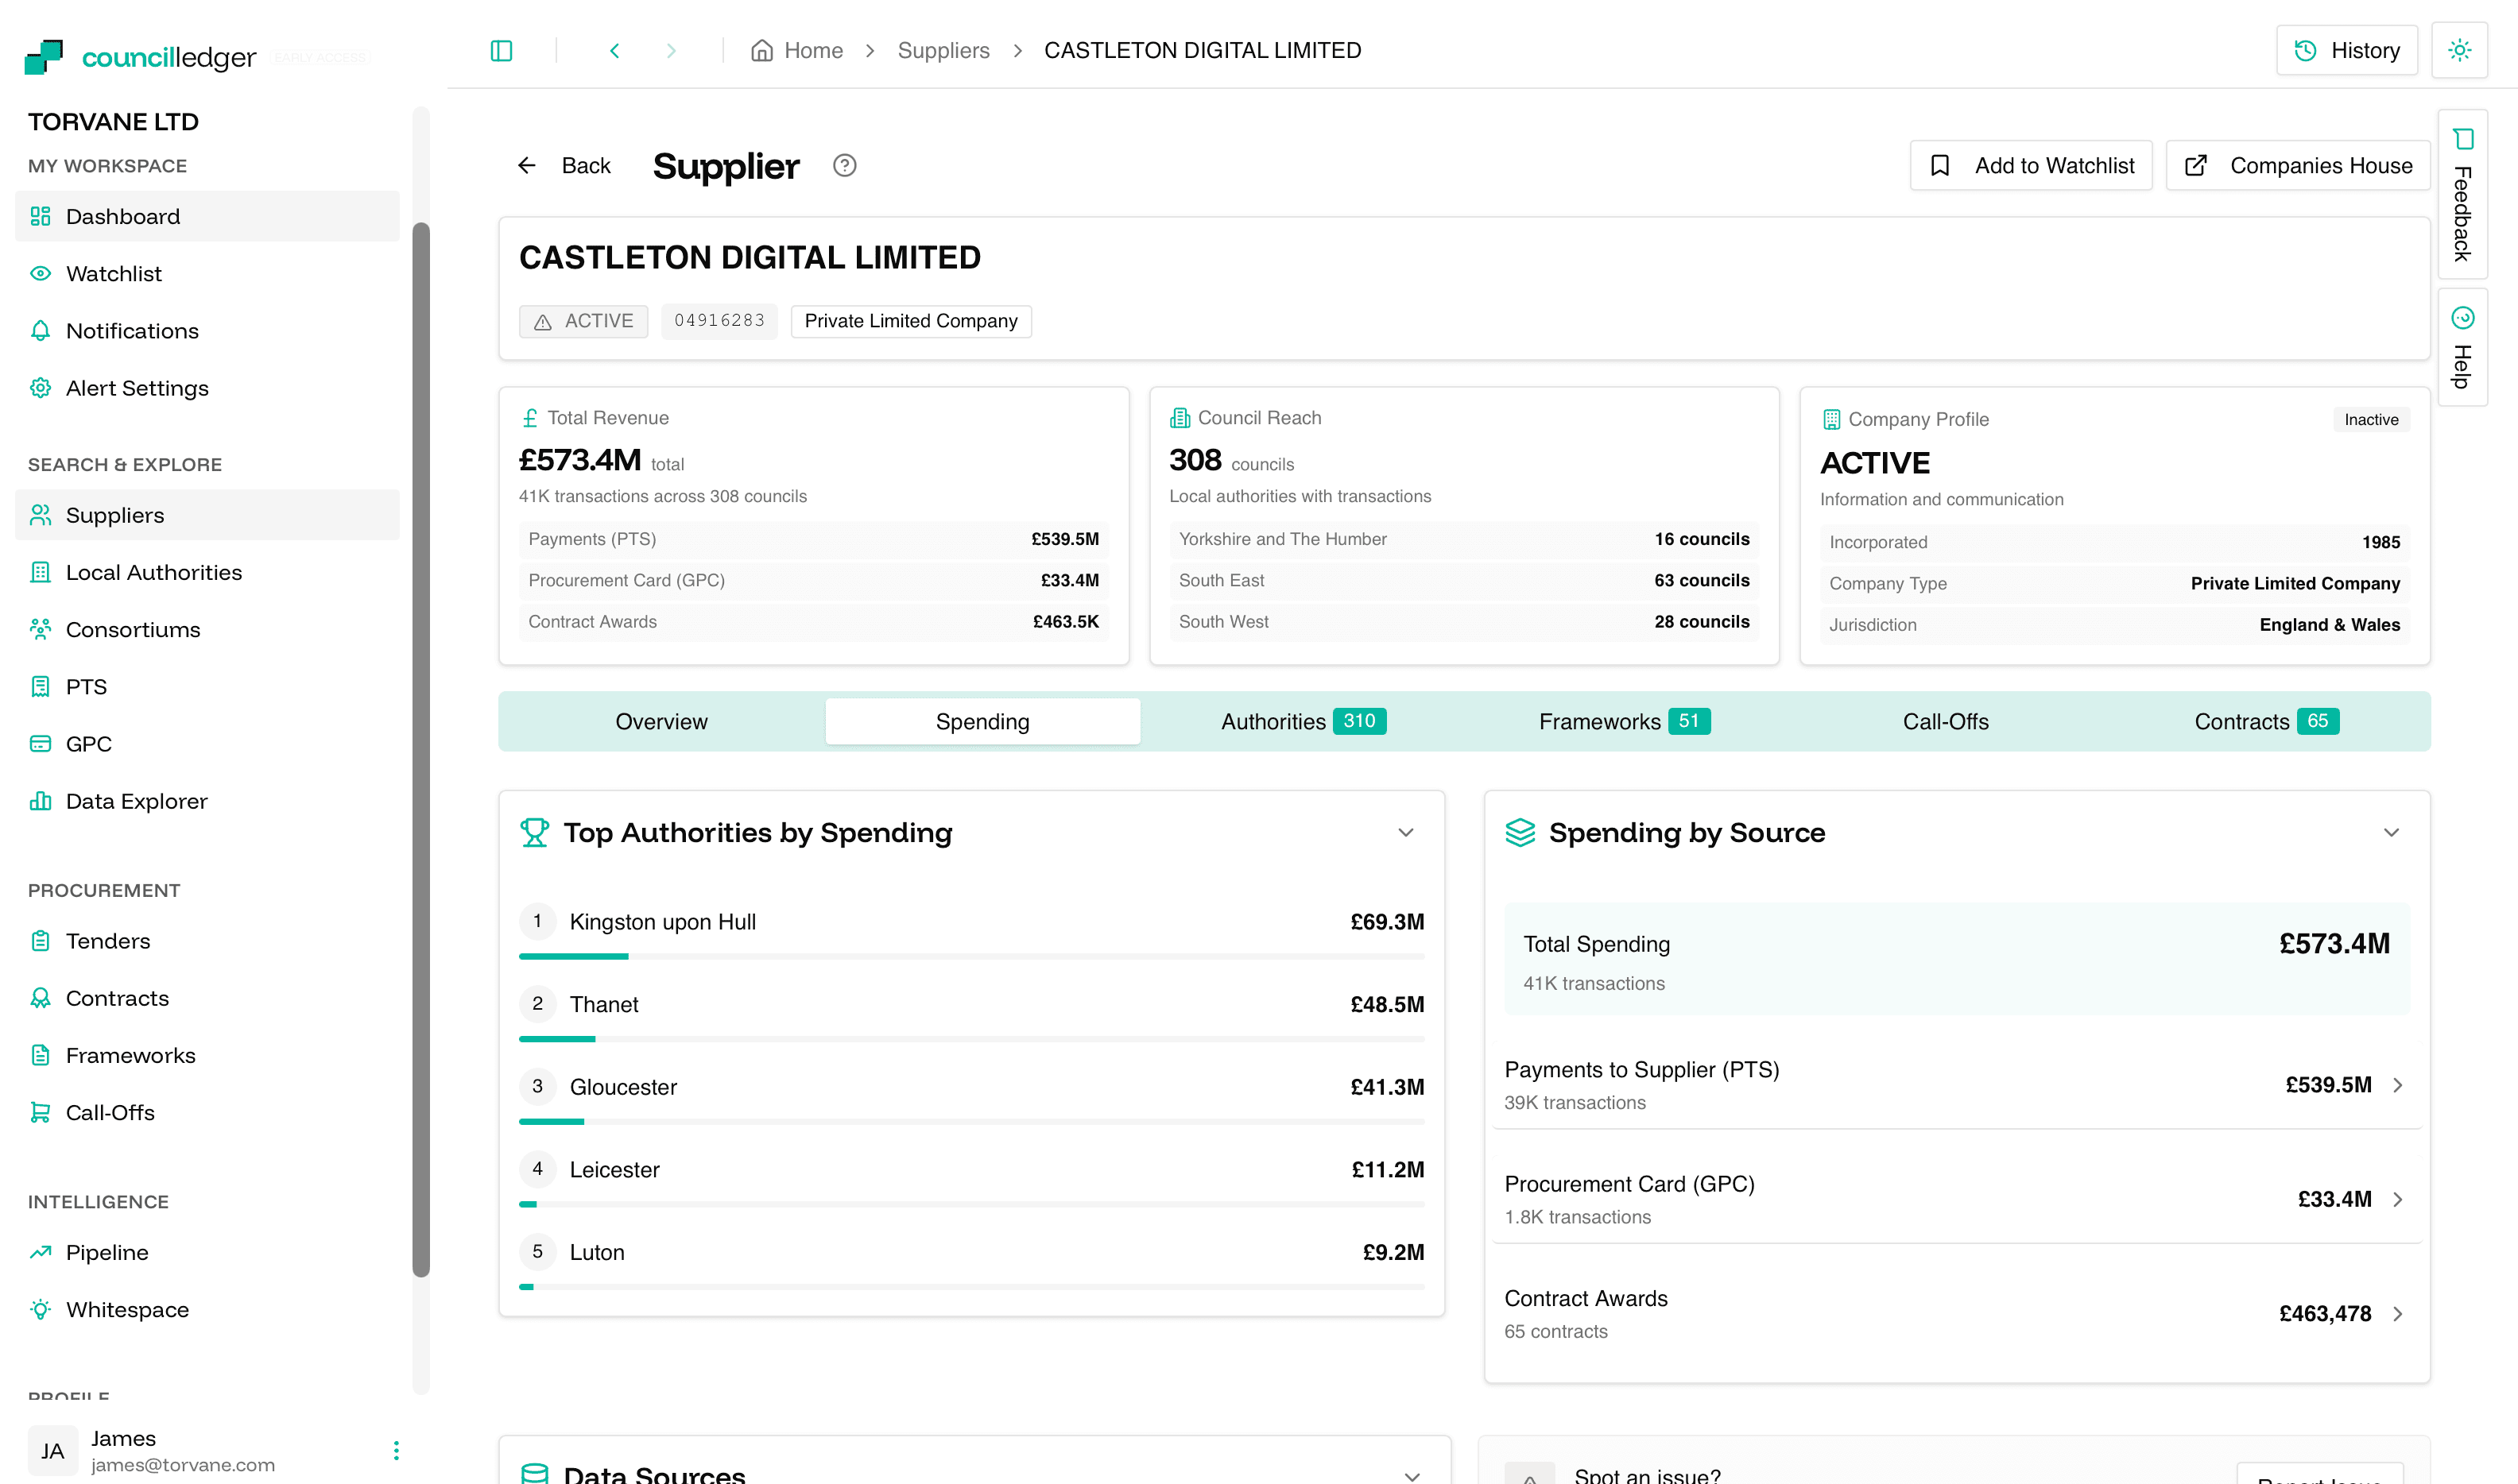This screenshot has height=1484, width=2518.
Task: Select Suppliers in the sidebar
Action: coord(207,515)
